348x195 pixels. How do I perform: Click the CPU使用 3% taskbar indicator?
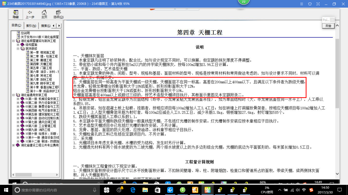[x=267, y=190]
